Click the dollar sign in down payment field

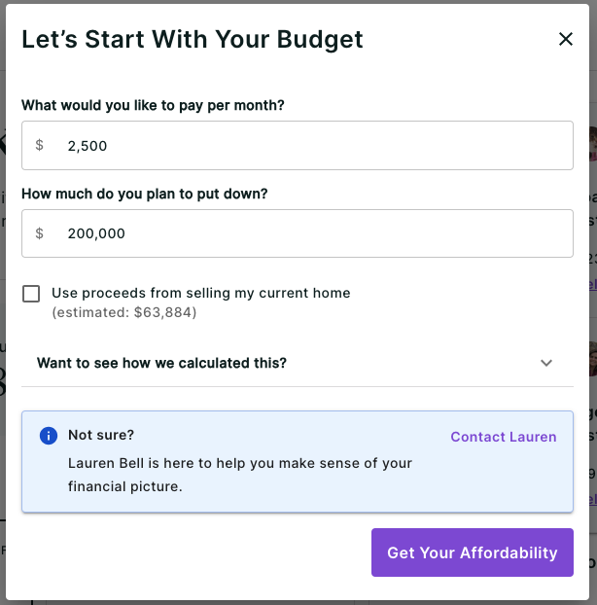[x=40, y=233]
